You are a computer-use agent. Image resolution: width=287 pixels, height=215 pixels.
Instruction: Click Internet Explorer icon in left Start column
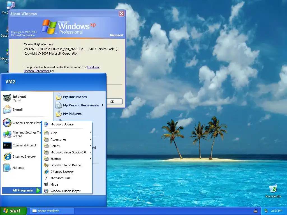(7, 156)
